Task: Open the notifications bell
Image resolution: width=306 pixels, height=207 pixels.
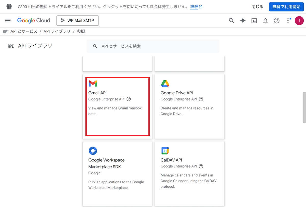Action: pos(265,21)
